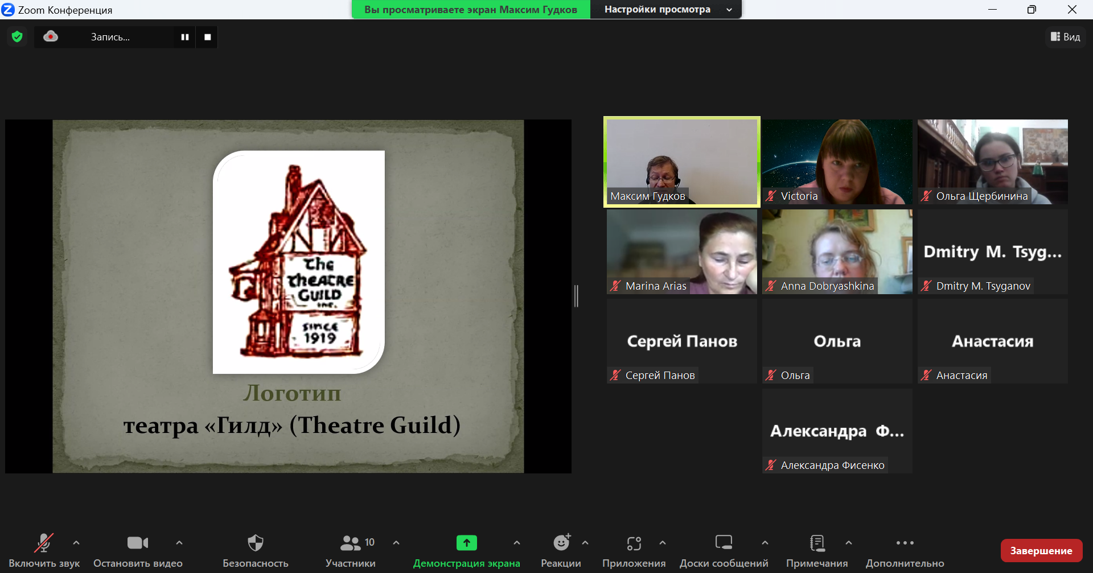
Task: Open the Участники participants panel
Action: pos(351,550)
